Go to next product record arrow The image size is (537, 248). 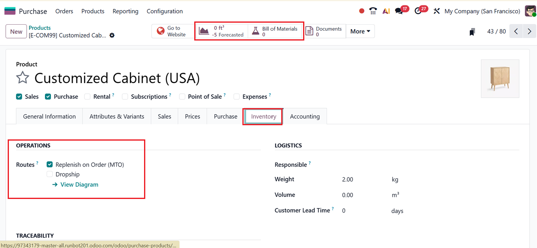529,31
